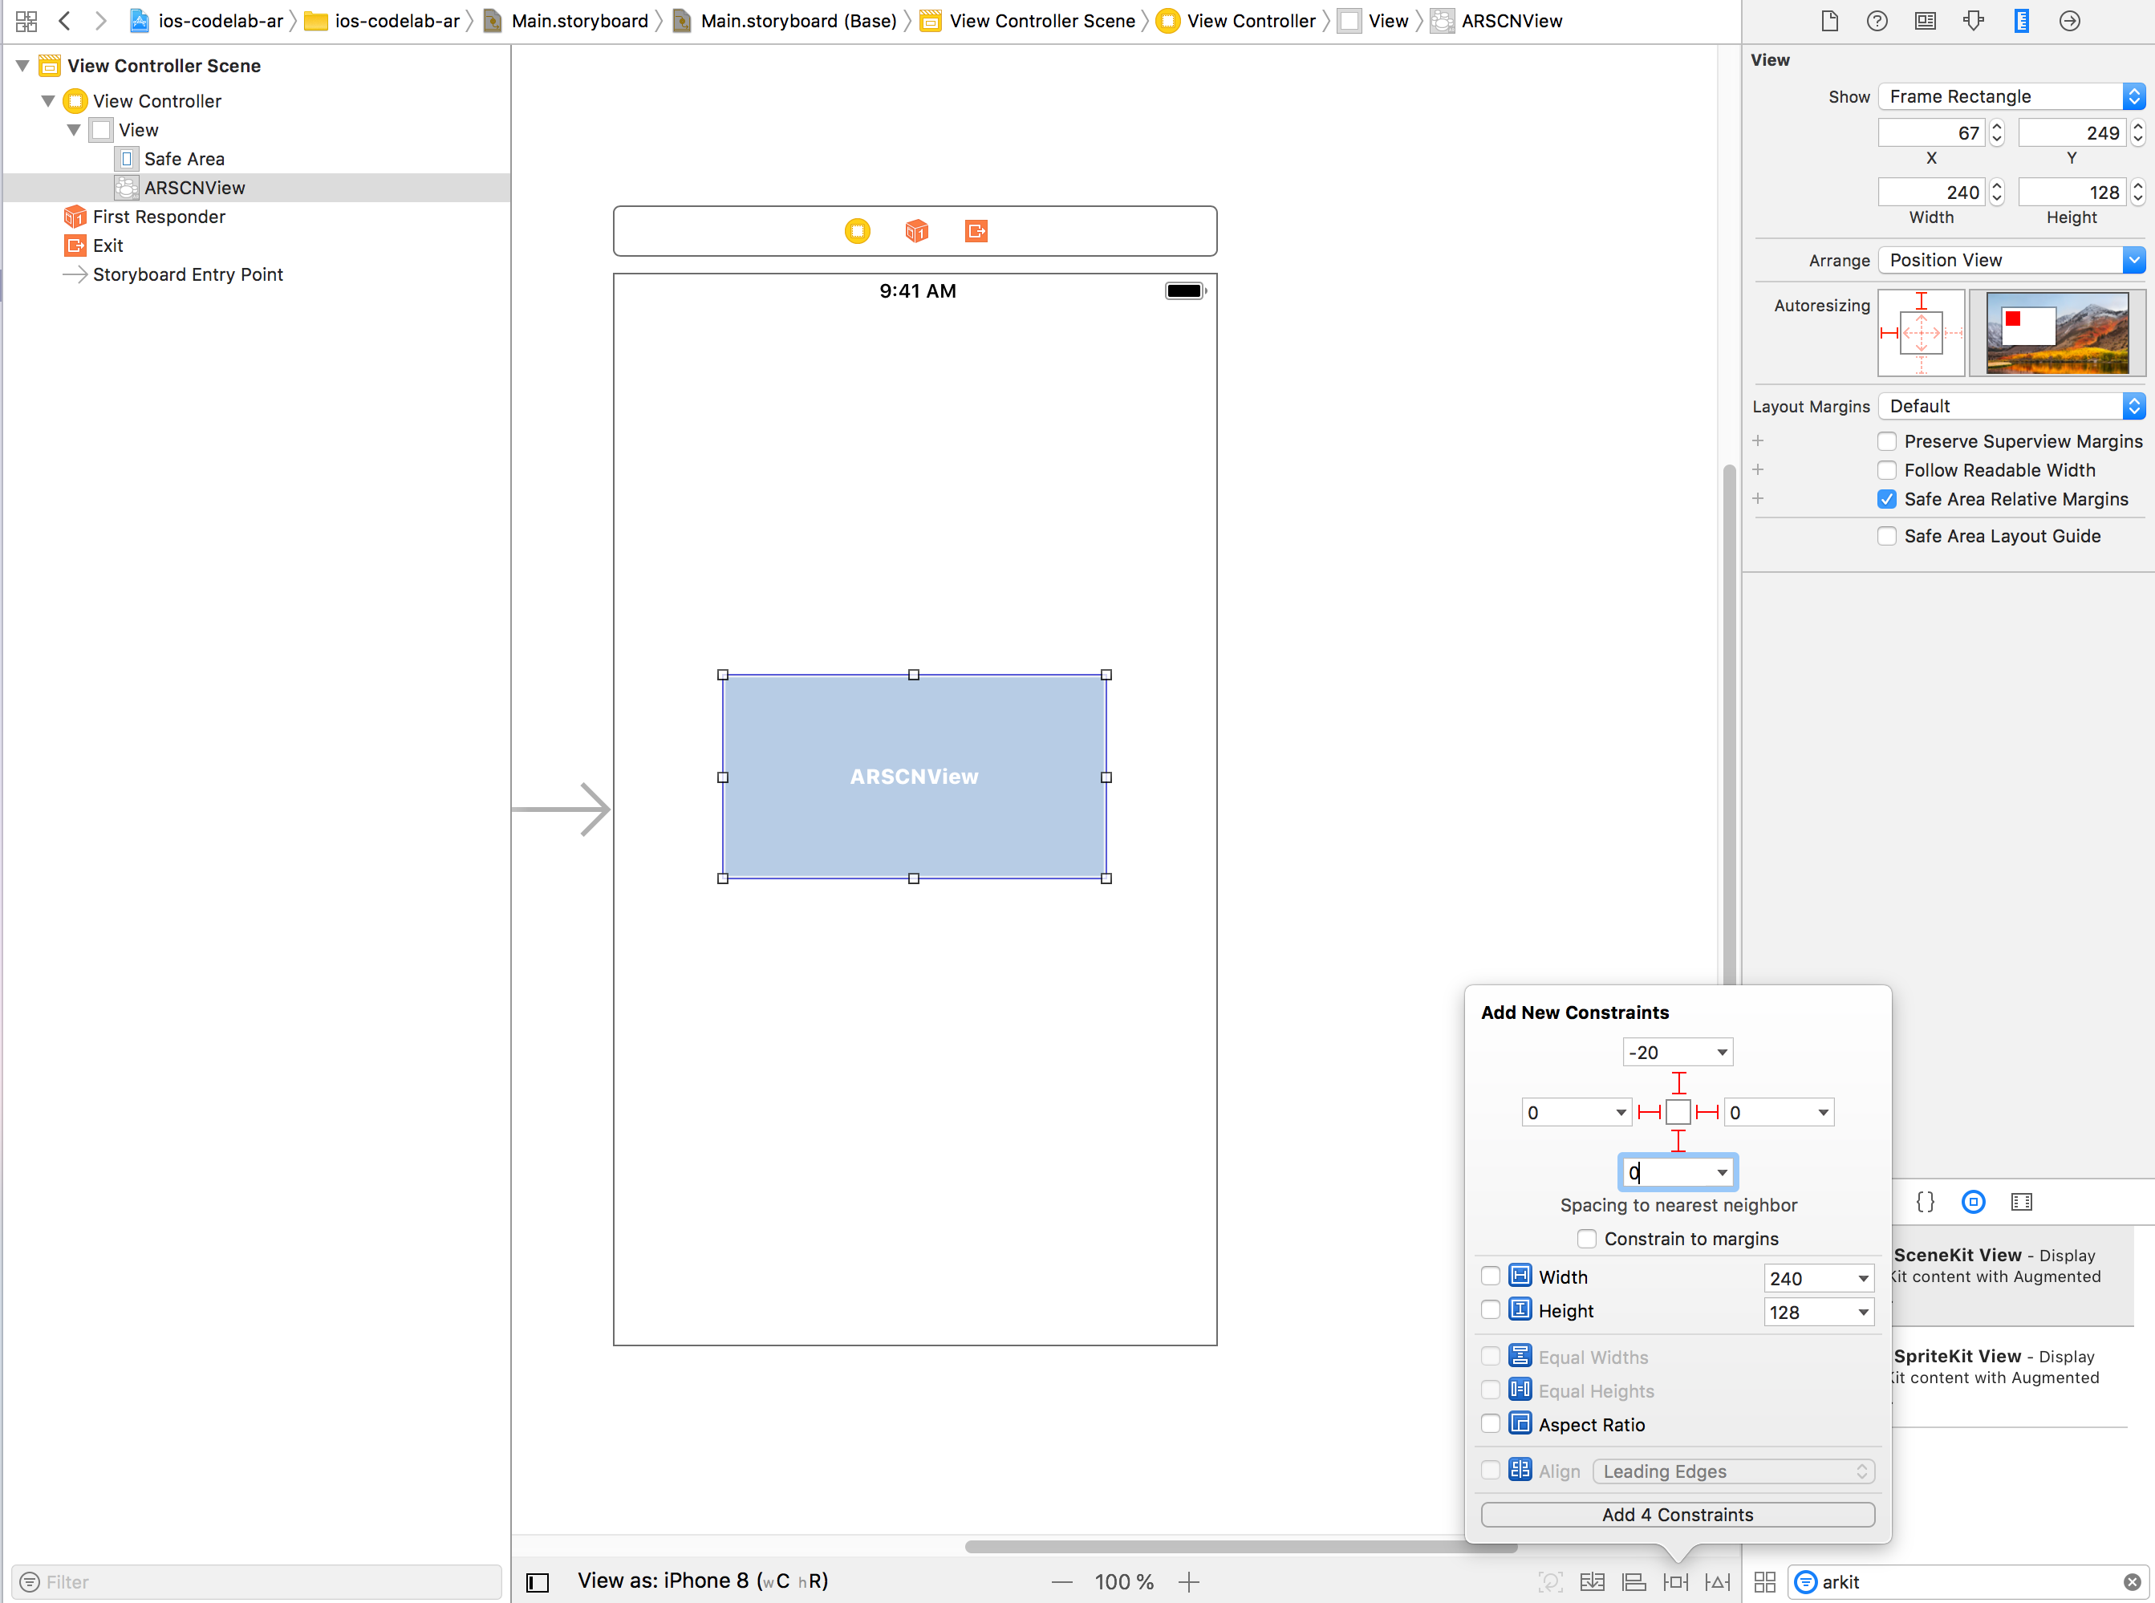
Task: Click Add 4 Constraints button
Action: [x=1678, y=1515]
